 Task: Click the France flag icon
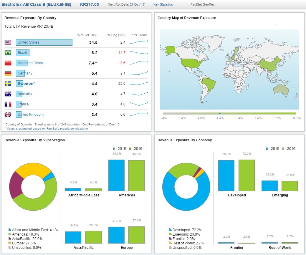pyautogui.click(x=8, y=104)
